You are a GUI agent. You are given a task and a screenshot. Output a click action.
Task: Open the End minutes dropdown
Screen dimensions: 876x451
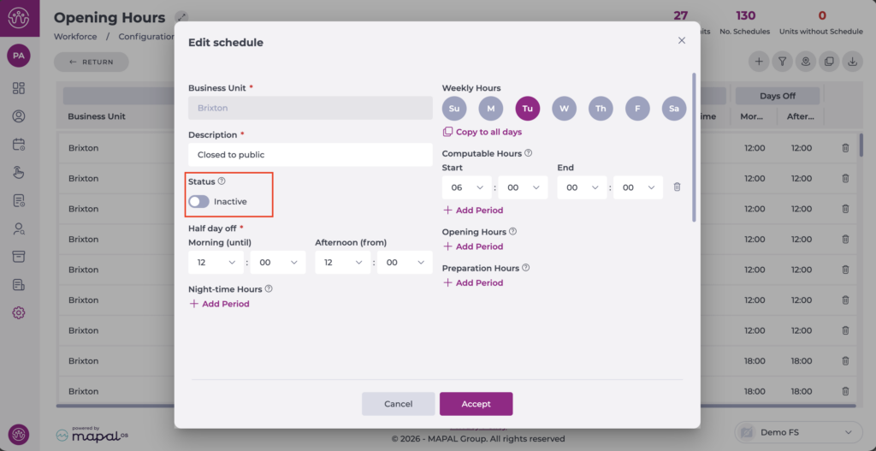pyautogui.click(x=637, y=187)
